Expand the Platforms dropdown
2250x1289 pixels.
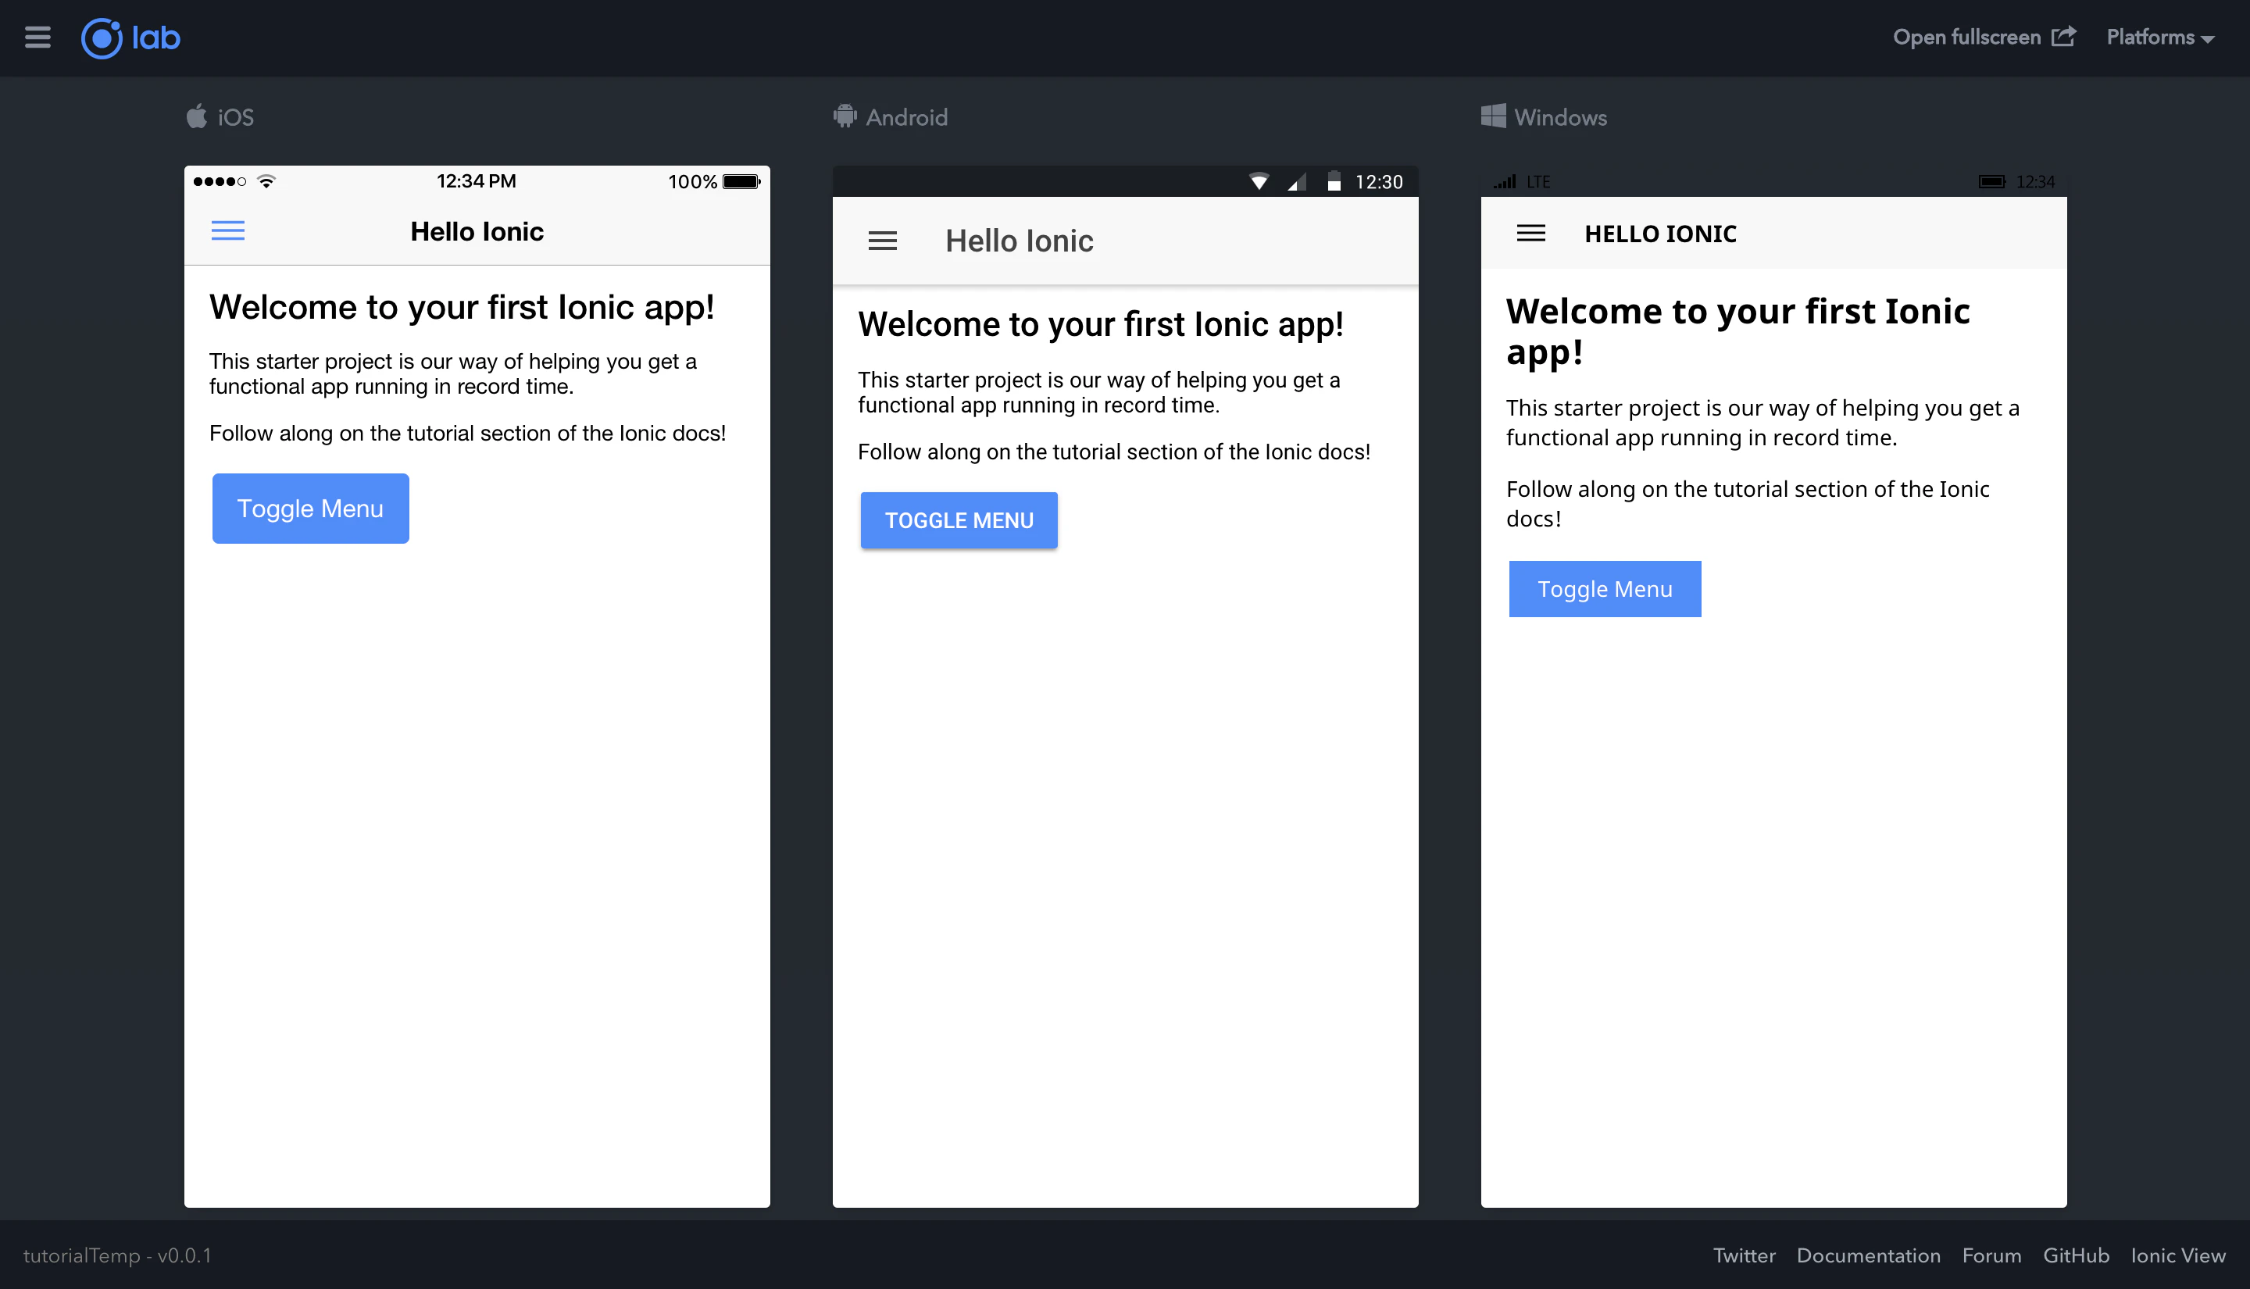2159,37
